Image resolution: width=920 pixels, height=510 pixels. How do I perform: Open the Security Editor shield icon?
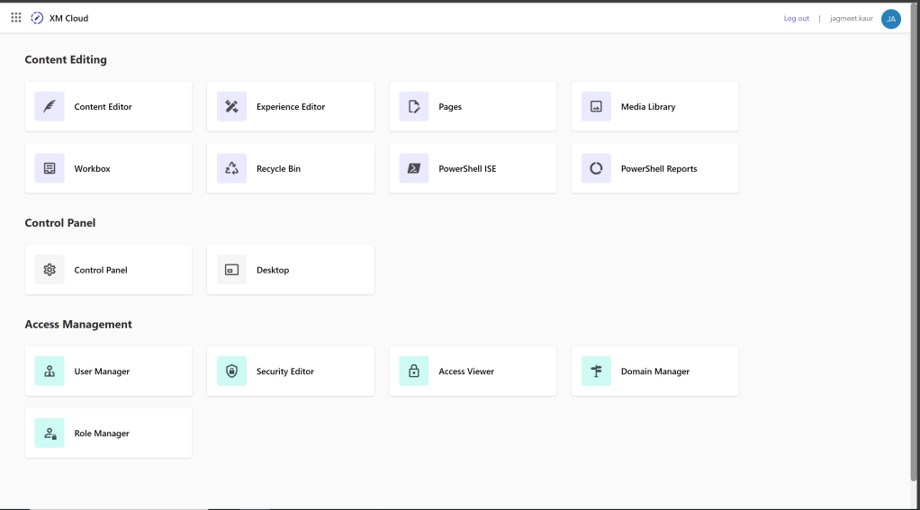[x=231, y=371]
